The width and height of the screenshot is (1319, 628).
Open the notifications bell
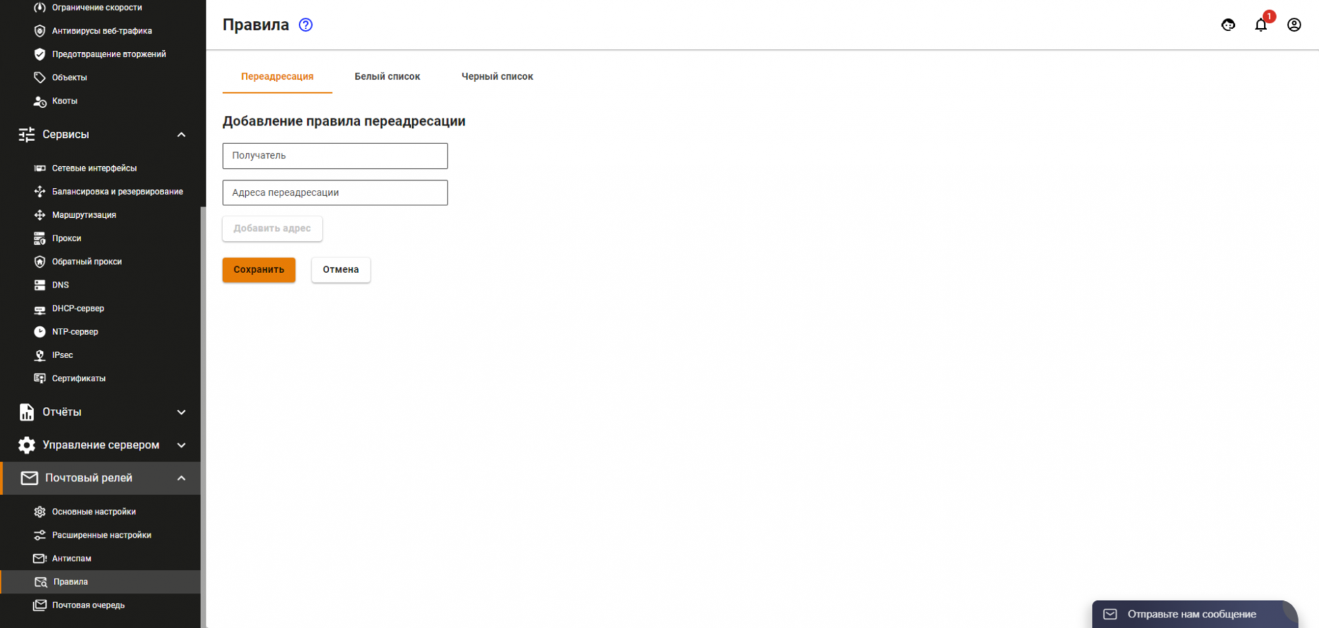click(x=1260, y=25)
